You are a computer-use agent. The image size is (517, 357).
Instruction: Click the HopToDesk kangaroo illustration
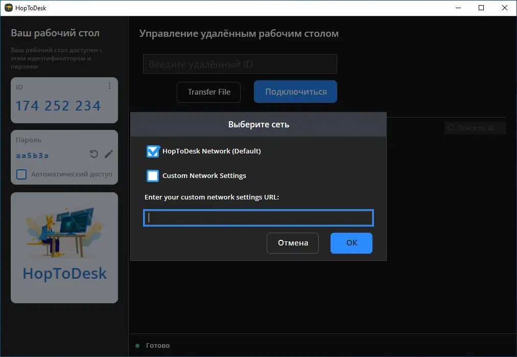[x=64, y=232]
